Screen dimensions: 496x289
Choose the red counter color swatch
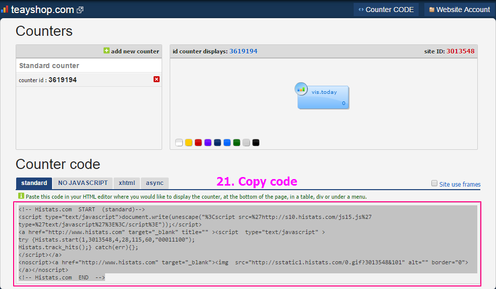(x=198, y=143)
